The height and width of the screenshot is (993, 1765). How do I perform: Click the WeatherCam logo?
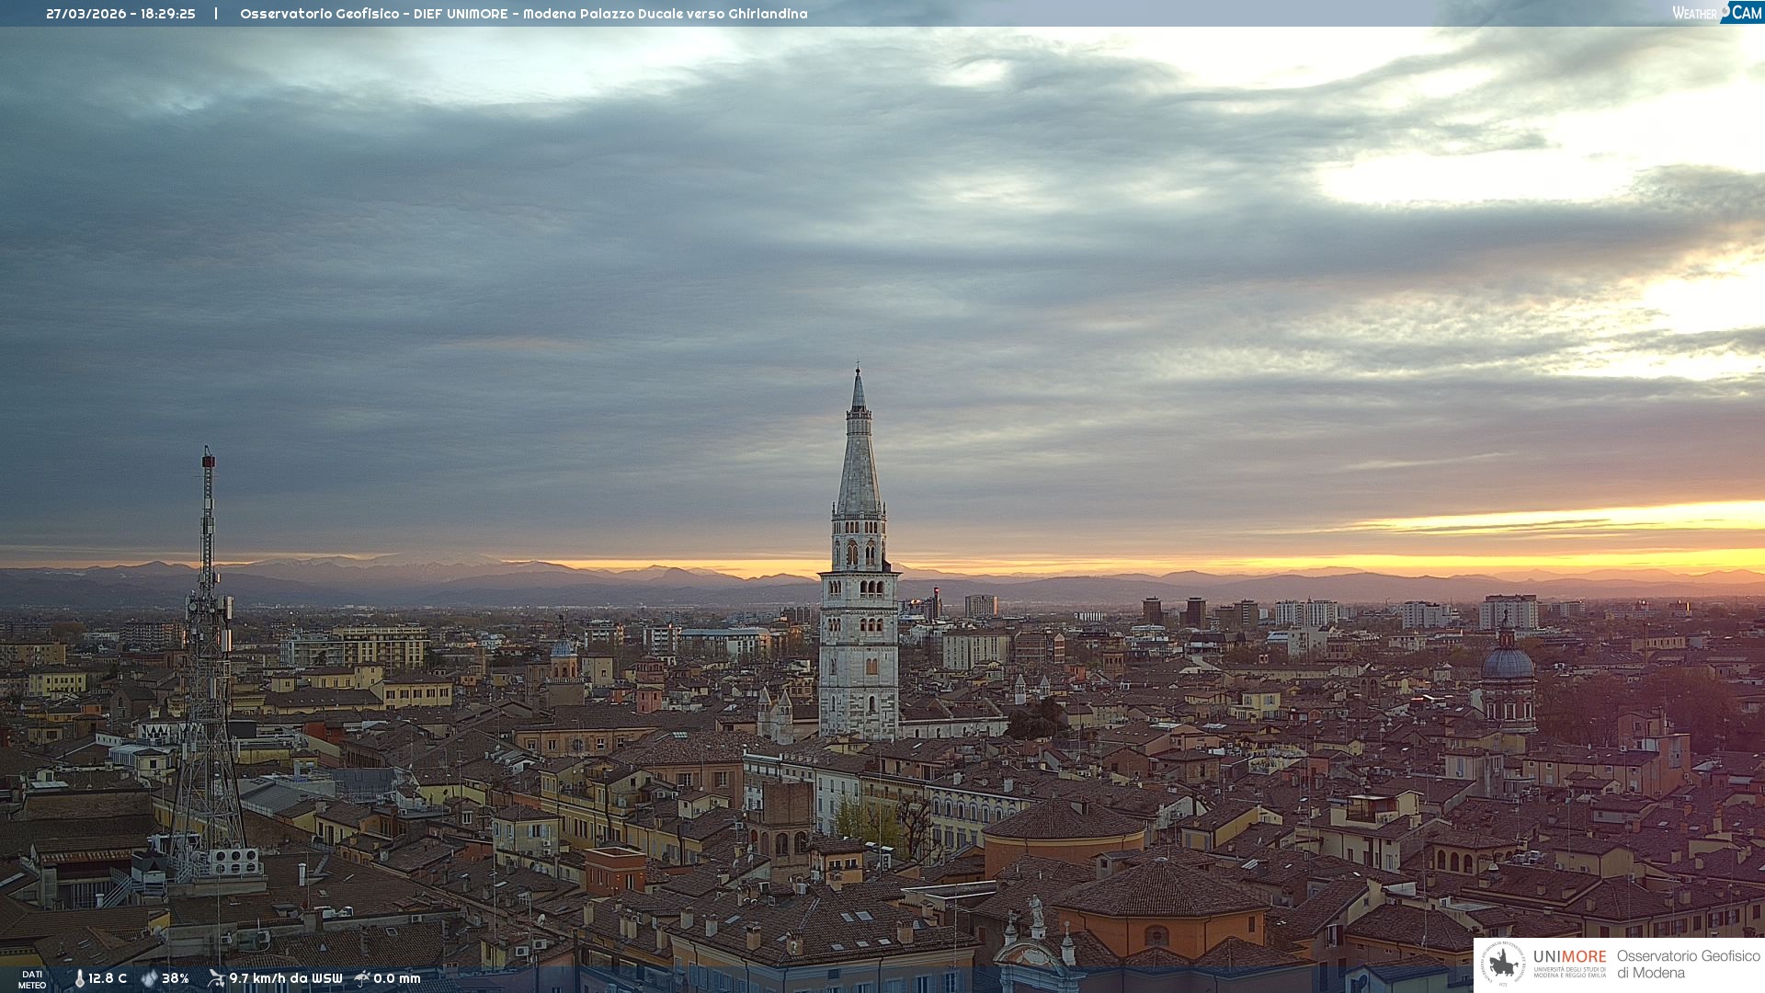point(1716,13)
